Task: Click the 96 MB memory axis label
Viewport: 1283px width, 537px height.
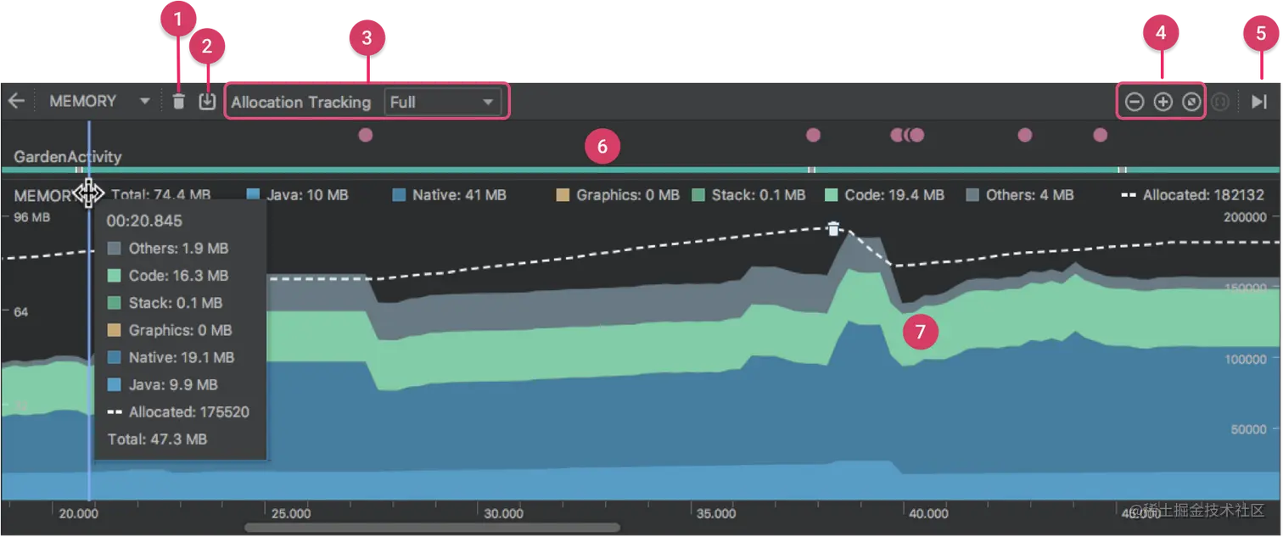Action: click(32, 217)
